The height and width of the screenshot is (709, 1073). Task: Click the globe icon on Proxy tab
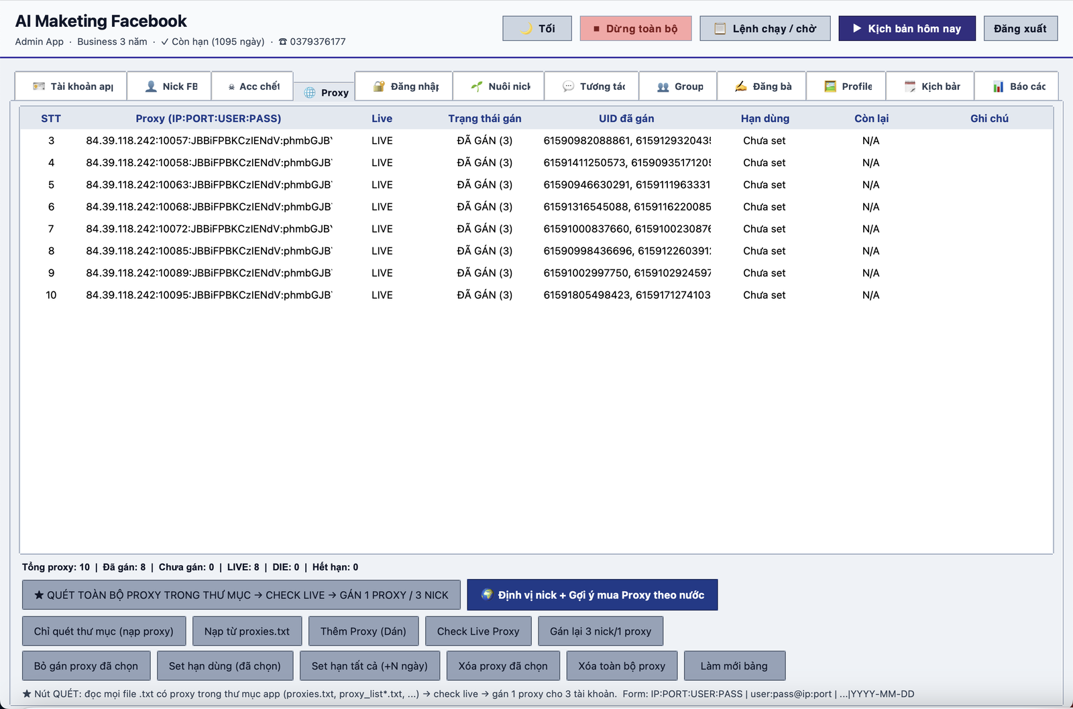pos(310,92)
